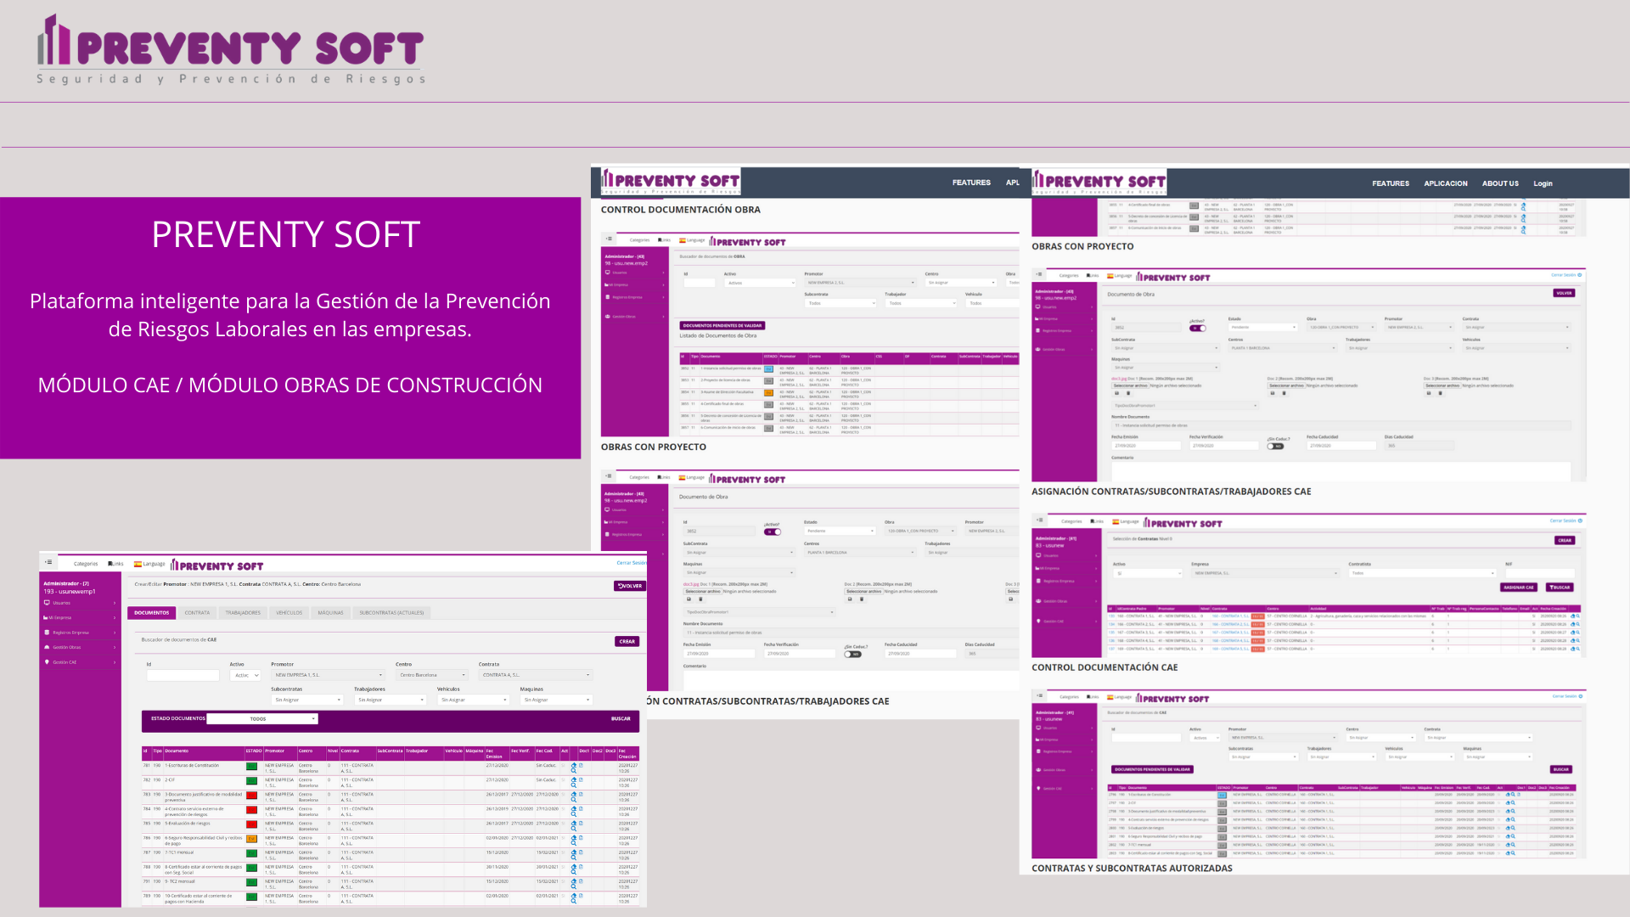The image size is (1630, 917).
Task: Click the Gestión Obras helmet icon under usunewemp1
Action: click(x=47, y=647)
